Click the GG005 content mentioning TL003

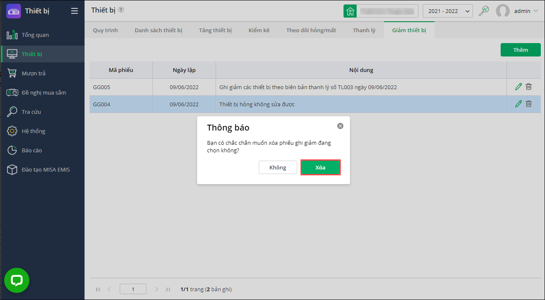[x=308, y=87]
